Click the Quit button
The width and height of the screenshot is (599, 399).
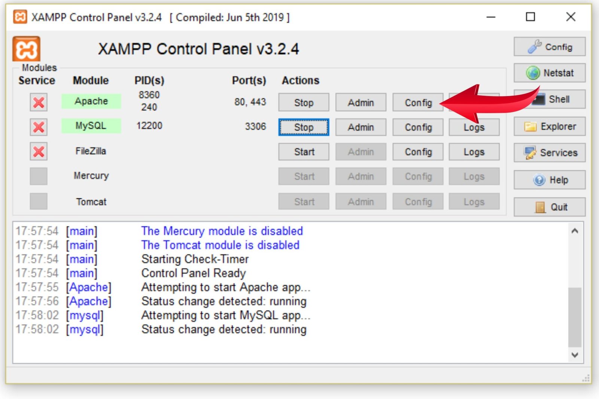[549, 207]
